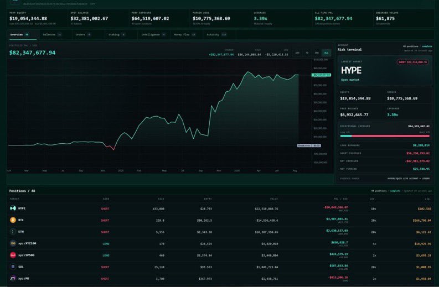
Task: Click the Long Exposure $8,268,814 value
Action: 421,145
